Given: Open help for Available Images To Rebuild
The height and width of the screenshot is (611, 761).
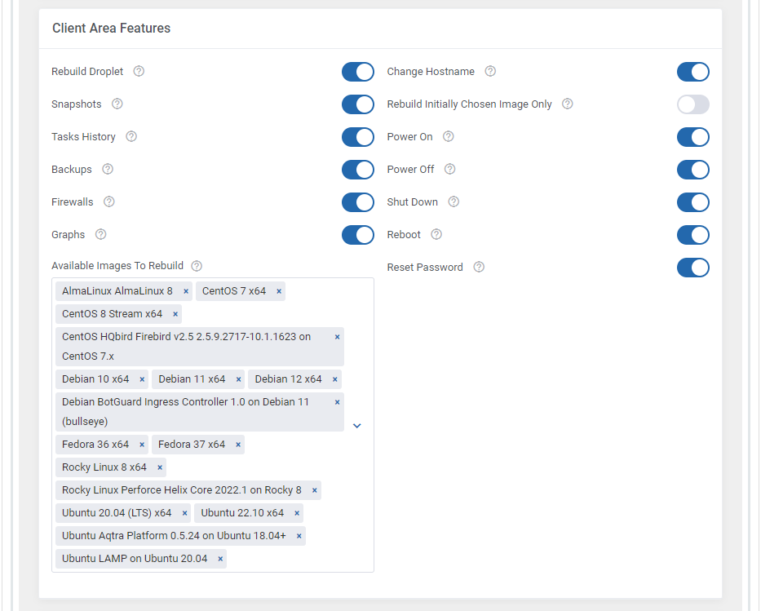Looking at the screenshot, I should pos(197,266).
